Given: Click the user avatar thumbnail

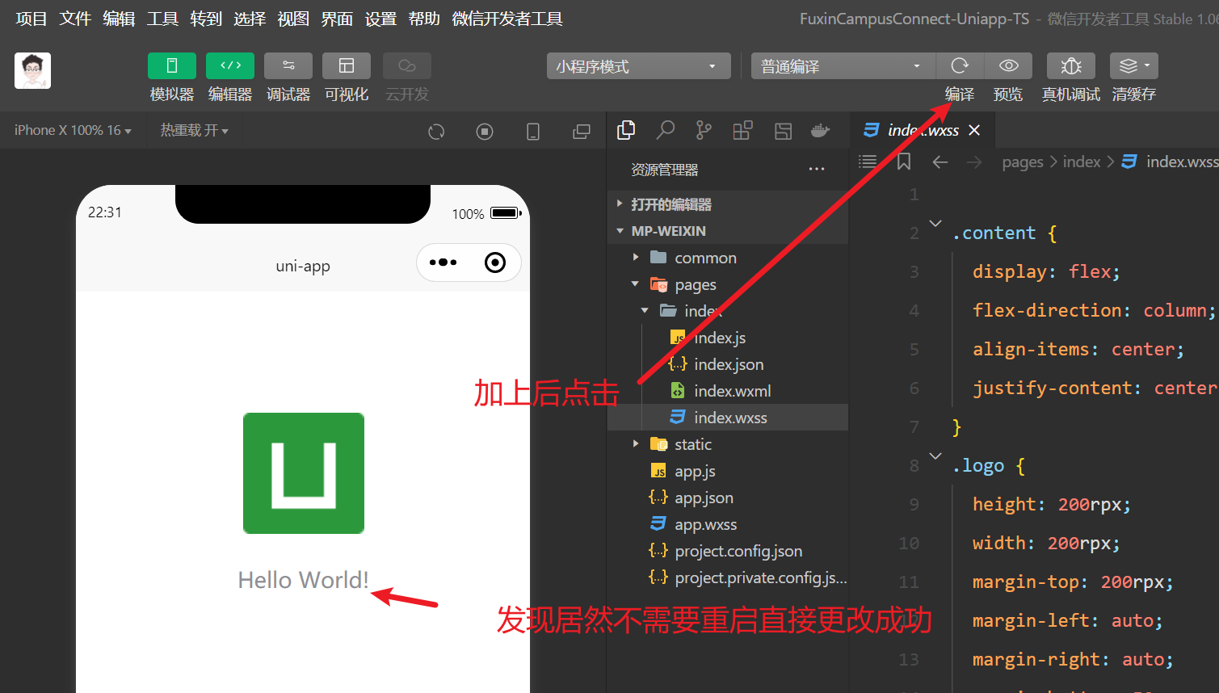Looking at the screenshot, I should click(x=32, y=70).
